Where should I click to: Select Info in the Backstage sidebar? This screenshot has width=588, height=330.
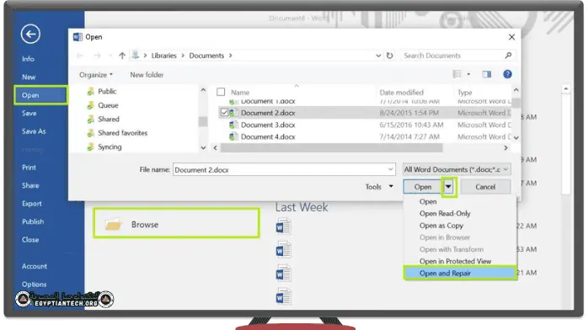(28, 59)
